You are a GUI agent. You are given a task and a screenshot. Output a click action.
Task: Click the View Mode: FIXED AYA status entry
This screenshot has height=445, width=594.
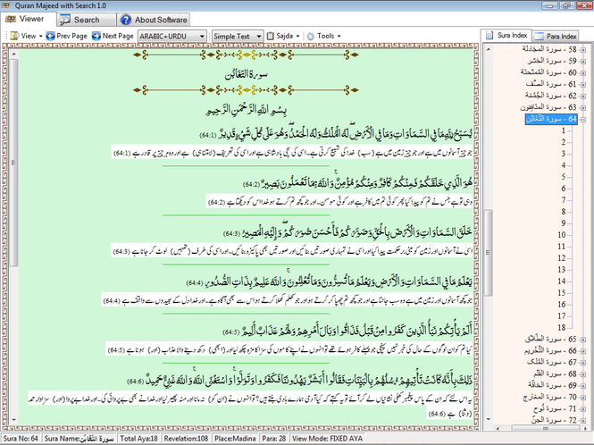pyautogui.click(x=327, y=439)
